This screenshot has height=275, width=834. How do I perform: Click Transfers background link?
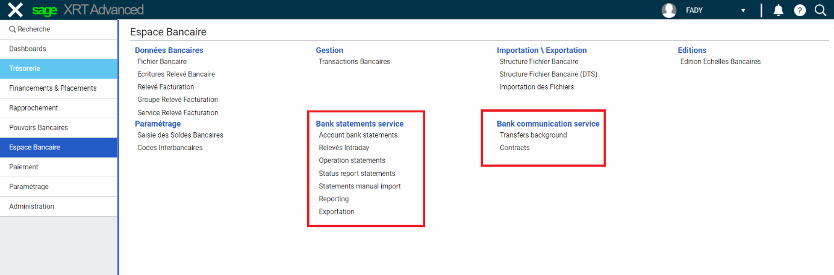pyautogui.click(x=533, y=135)
